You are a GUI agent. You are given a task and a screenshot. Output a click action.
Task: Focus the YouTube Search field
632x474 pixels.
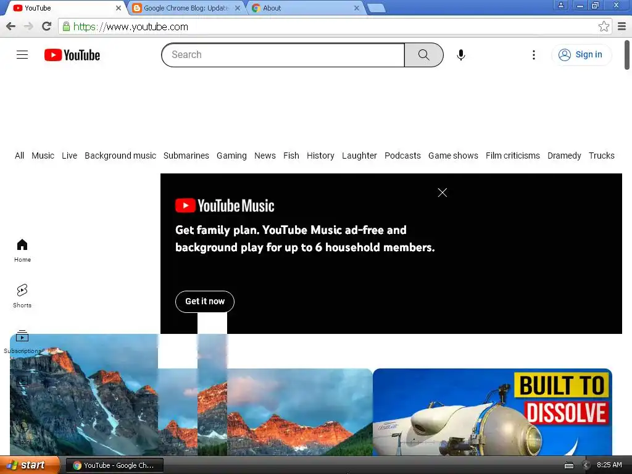[283, 55]
